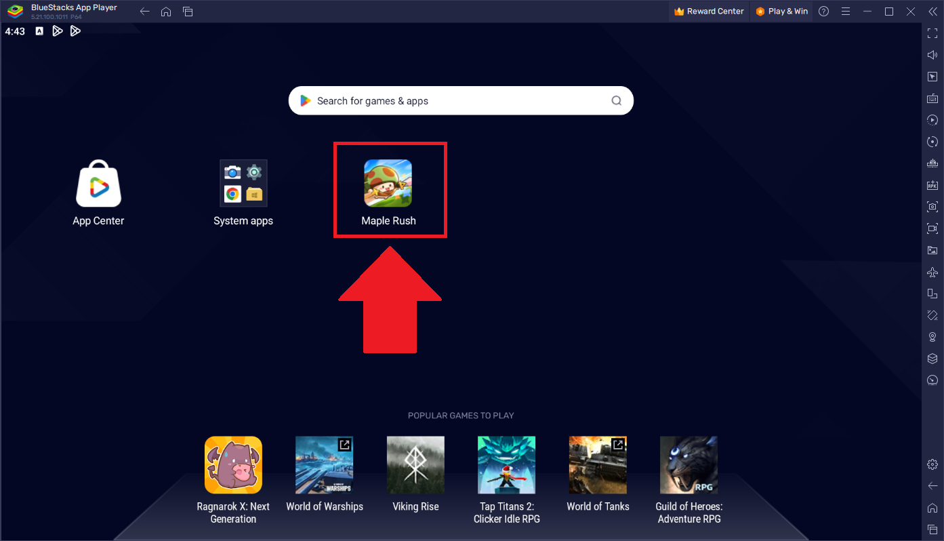Click the 'App Center' label text
This screenshot has height=541, width=944.
[98, 221]
